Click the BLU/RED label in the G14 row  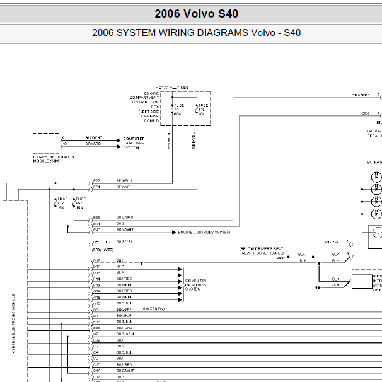pos(124,291)
